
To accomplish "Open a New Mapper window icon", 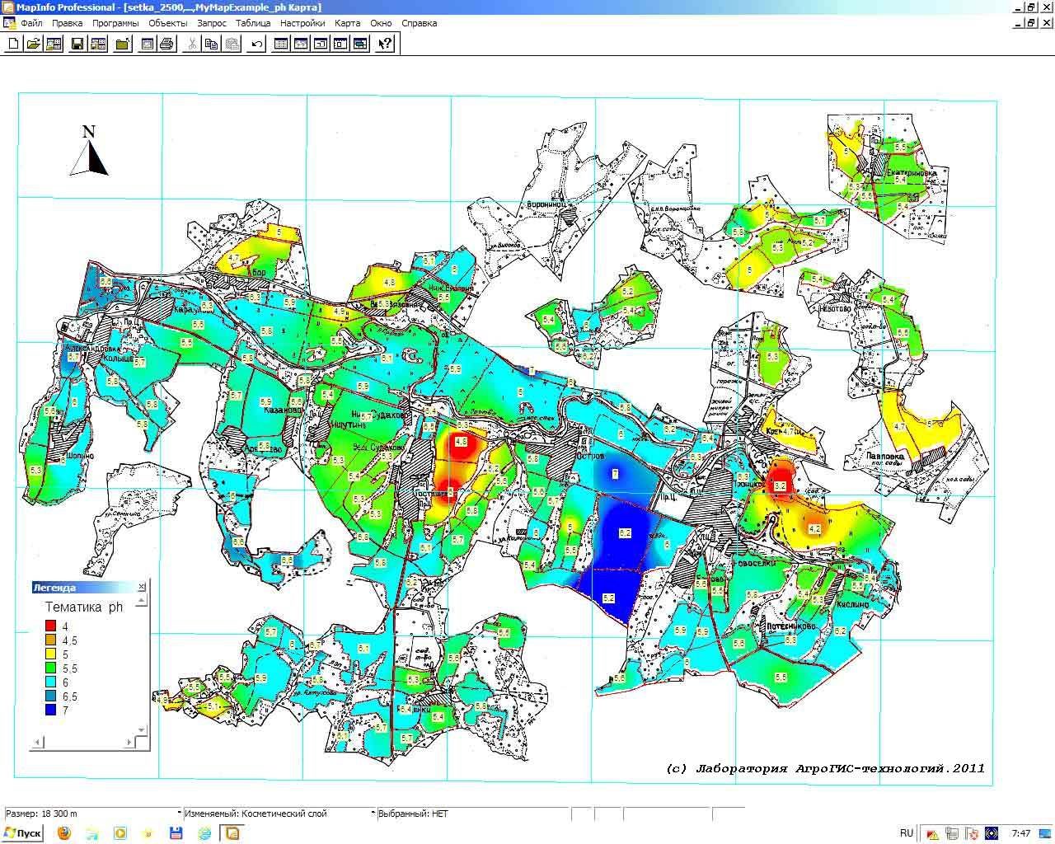I will 301,43.
